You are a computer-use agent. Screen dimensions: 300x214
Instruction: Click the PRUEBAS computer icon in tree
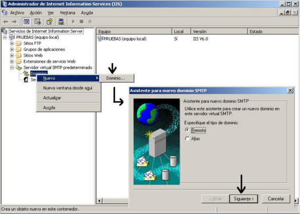coord(12,37)
